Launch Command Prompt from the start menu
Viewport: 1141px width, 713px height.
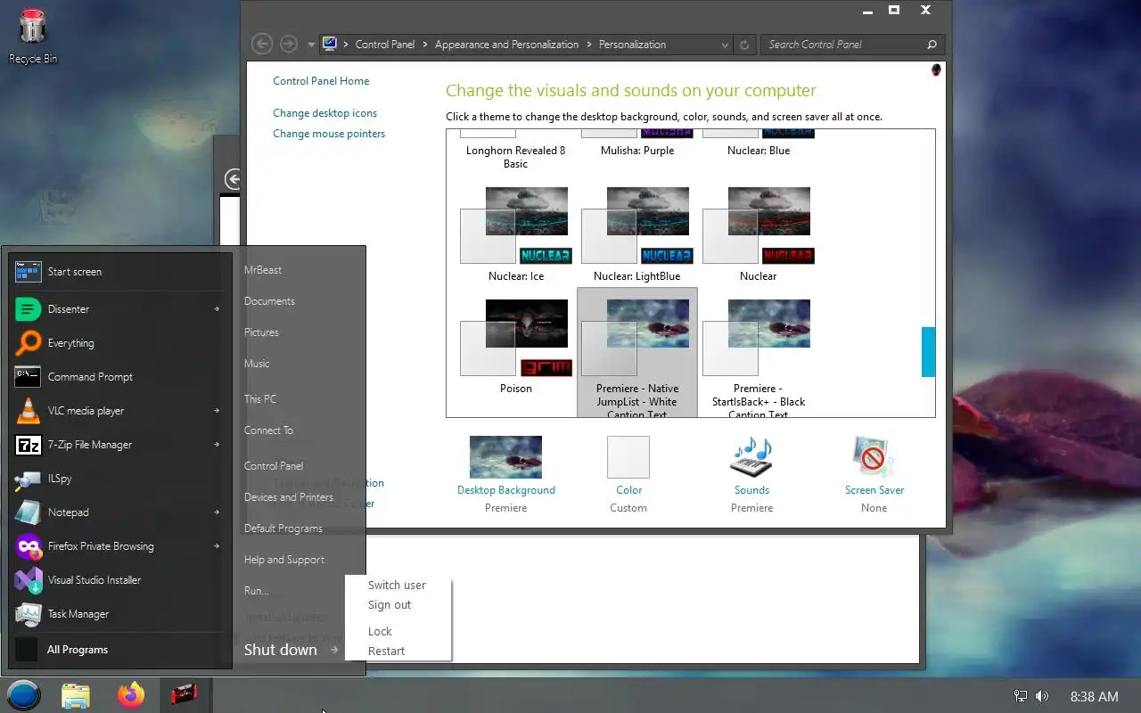(119, 377)
